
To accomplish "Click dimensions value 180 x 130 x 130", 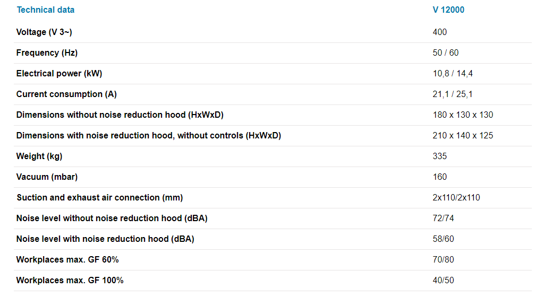I will 463,115.
